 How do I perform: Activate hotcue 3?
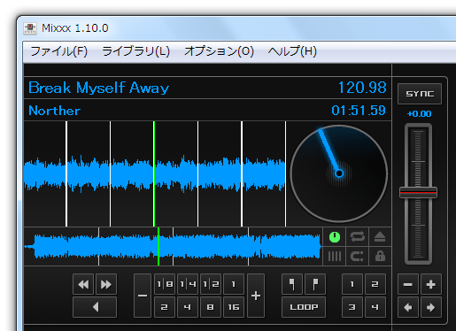coord(352,307)
